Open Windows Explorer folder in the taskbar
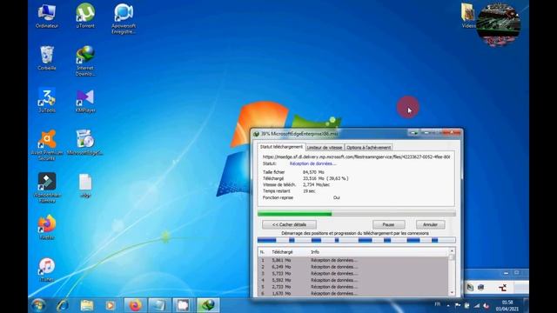This screenshot has width=557, height=313. pyautogui.click(x=87, y=305)
